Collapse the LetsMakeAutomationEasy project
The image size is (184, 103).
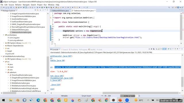point(1,56)
